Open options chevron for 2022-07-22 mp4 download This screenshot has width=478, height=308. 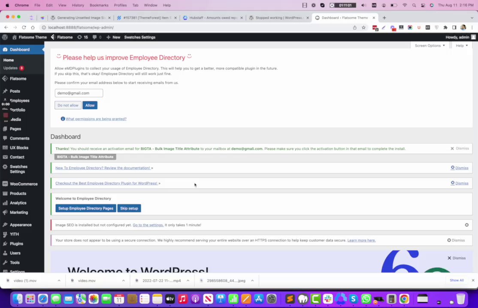pos(188,281)
